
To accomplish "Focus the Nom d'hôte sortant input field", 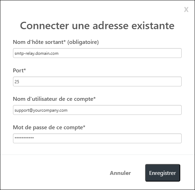I will coord(97,53).
